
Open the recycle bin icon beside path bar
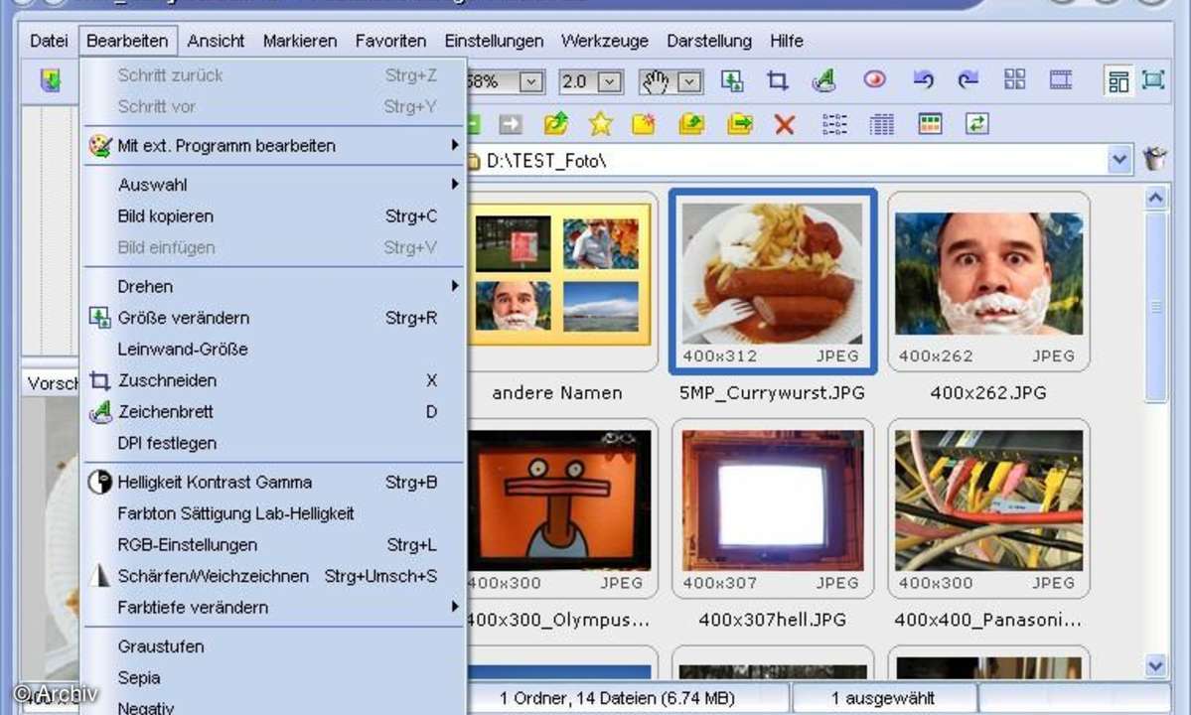pos(1155,159)
